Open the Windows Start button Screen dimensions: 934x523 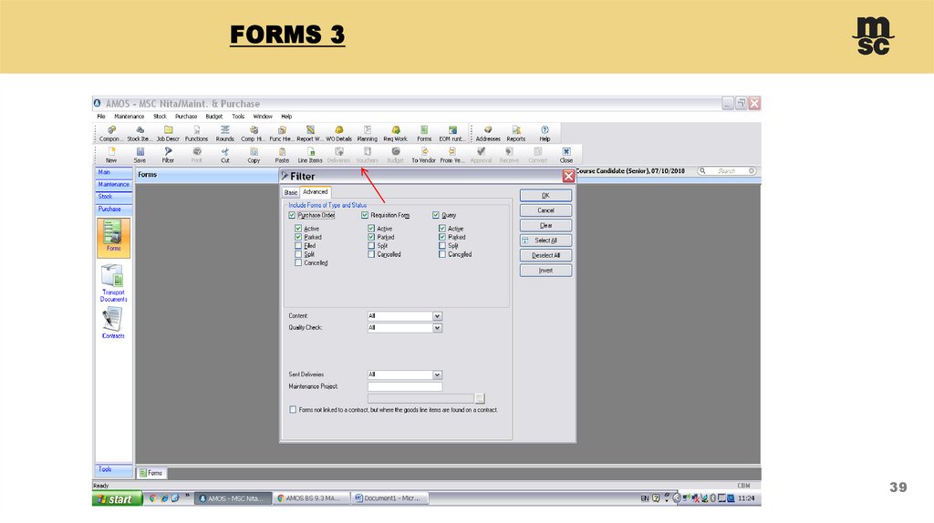tap(118, 498)
